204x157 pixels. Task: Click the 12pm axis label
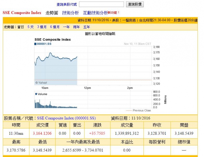[x=88, y=88]
